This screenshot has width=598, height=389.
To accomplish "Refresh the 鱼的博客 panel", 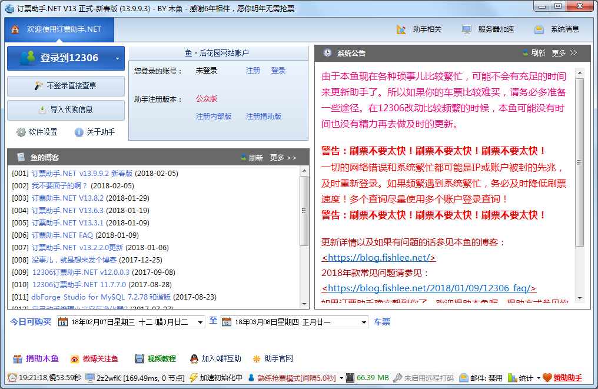I will [x=252, y=158].
